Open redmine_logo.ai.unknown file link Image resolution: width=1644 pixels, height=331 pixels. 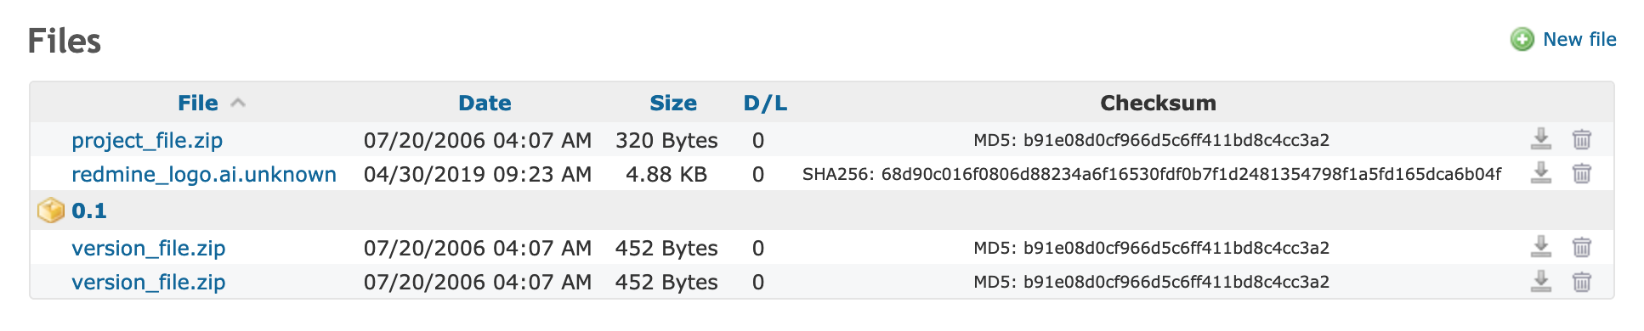pyautogui.click(x=204, y=174)
